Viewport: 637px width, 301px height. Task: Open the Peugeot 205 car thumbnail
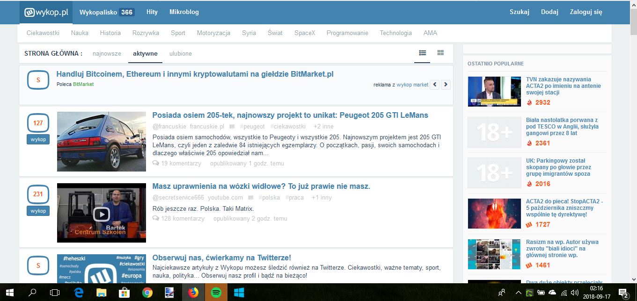(x=102, y=142)
